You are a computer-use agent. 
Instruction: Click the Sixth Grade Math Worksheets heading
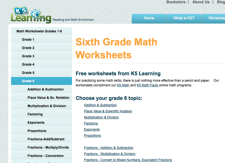(x=116, y=48)
